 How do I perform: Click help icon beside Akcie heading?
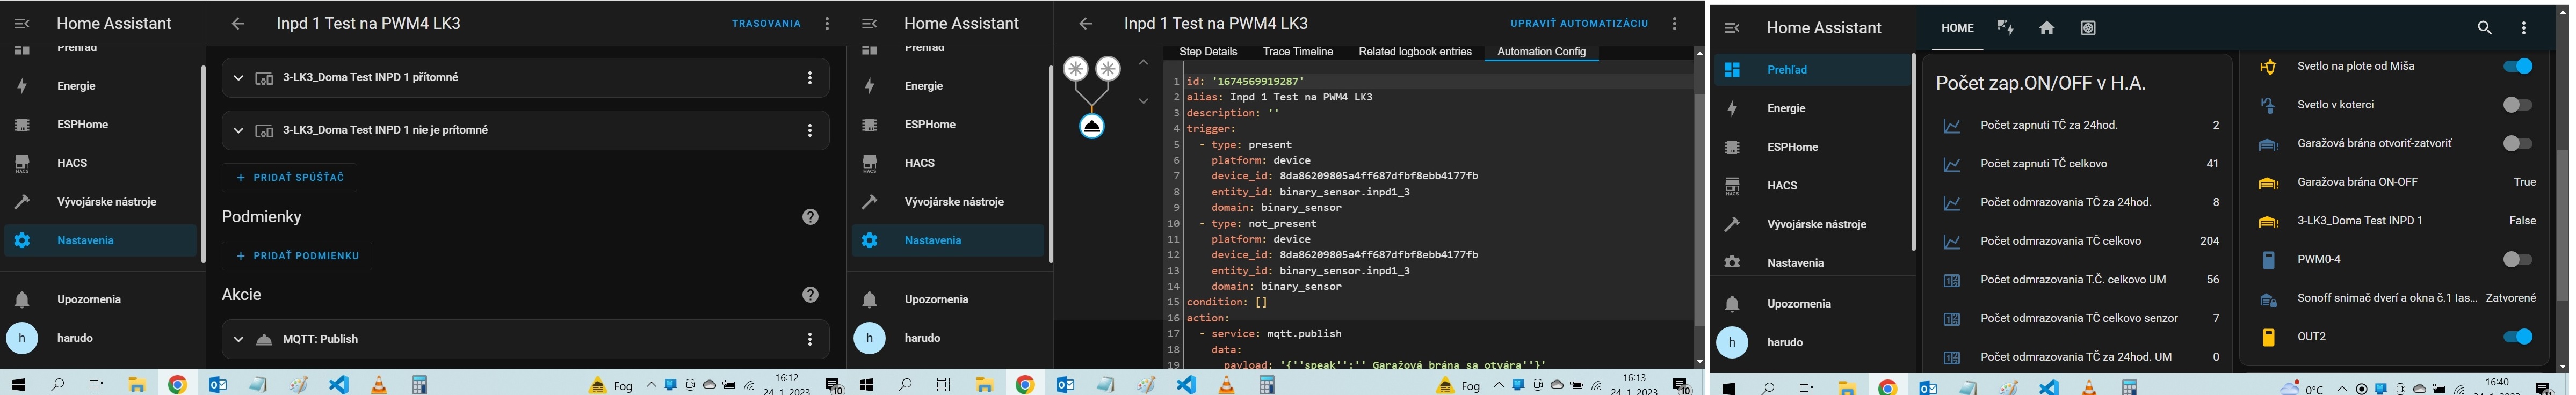[810, 295]
